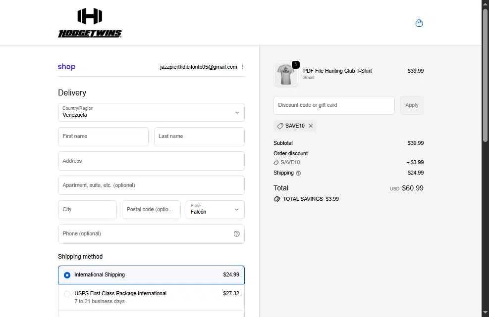Image resolution: width=489 pixels, height=317 pixels.
Task: Click the email jazzpierthdibitonto05@gmail.com
Action: pyautogui.click(x=199, y=67)
